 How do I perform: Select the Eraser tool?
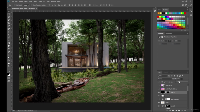click(x=9, y=40)
